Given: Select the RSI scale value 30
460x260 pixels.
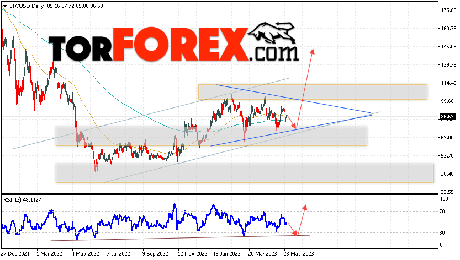Looking at the screenshot, I should tap(443, 233).
